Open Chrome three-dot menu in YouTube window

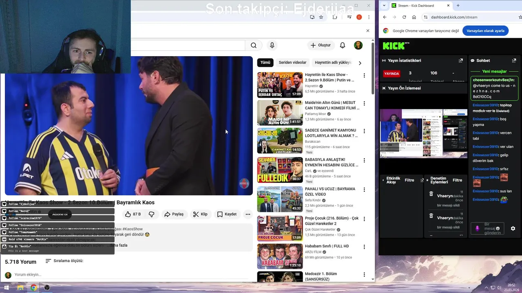click(x=369, y=17)
